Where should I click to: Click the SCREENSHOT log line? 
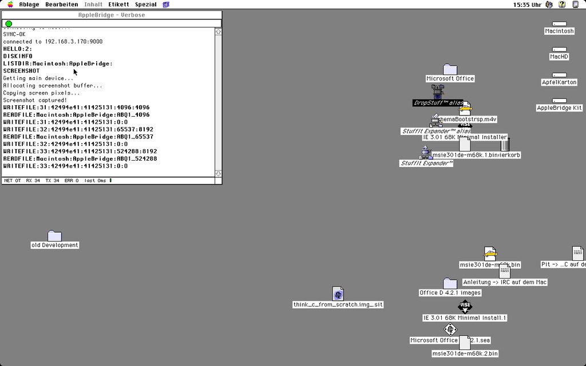pyautogui.click(x=21, y=71)
